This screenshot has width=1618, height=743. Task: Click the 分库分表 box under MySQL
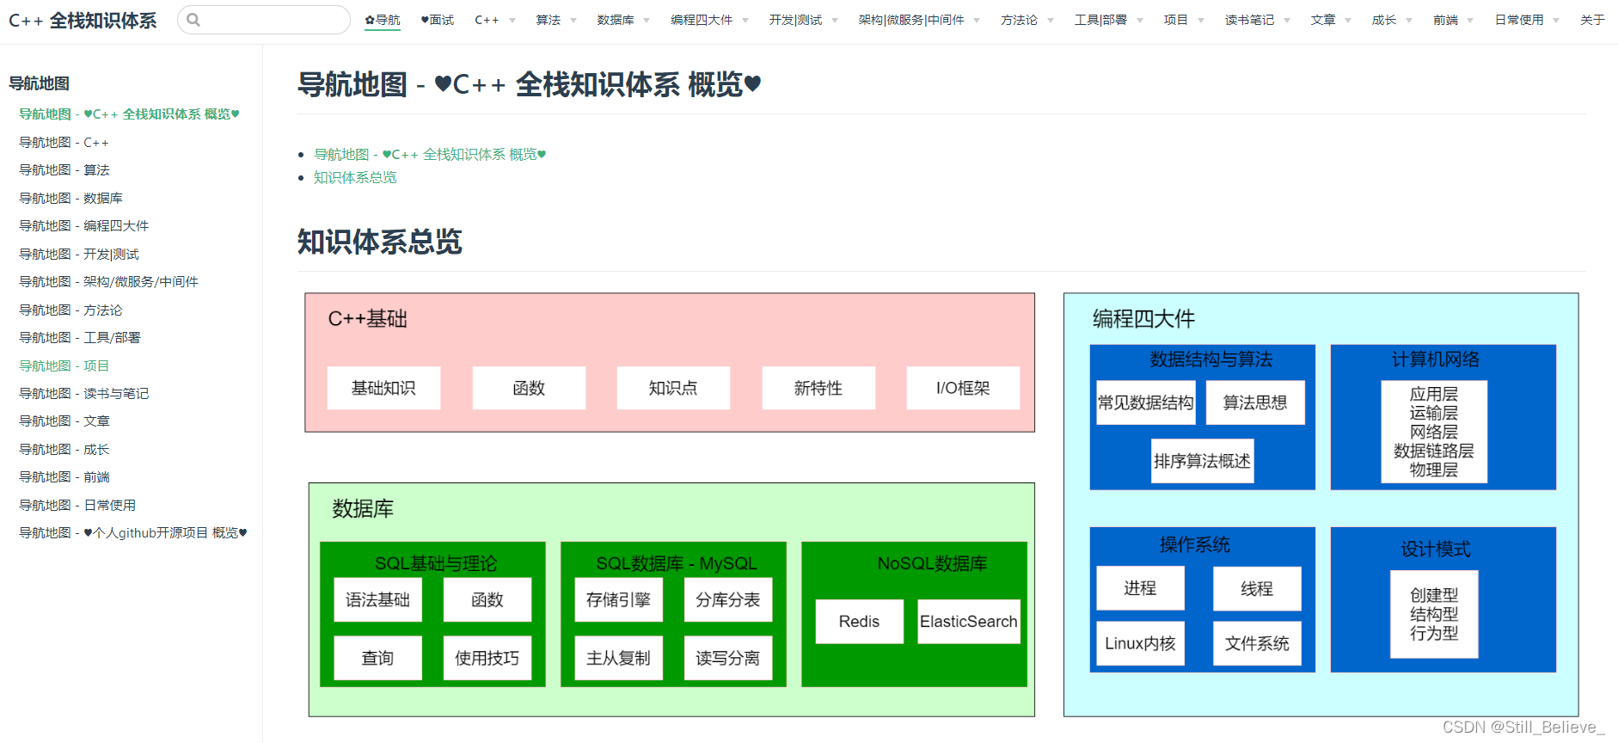(728, 599)
